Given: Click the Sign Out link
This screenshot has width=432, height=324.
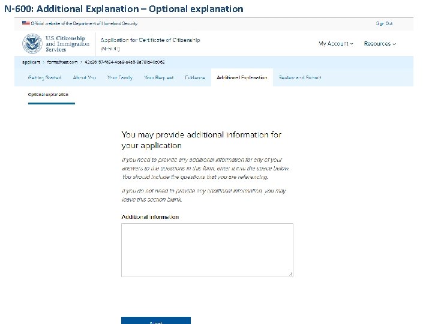Looking at the screenshot, I should point(385,23).
